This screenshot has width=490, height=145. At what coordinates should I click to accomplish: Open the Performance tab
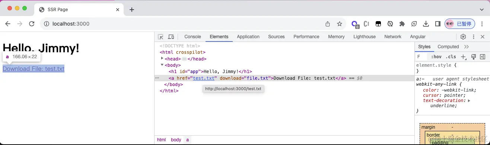click(306, 37)
